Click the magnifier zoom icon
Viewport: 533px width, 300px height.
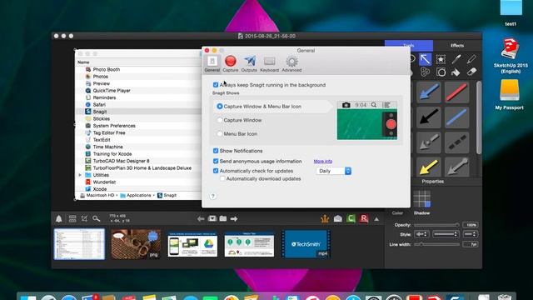coord(97,218)
